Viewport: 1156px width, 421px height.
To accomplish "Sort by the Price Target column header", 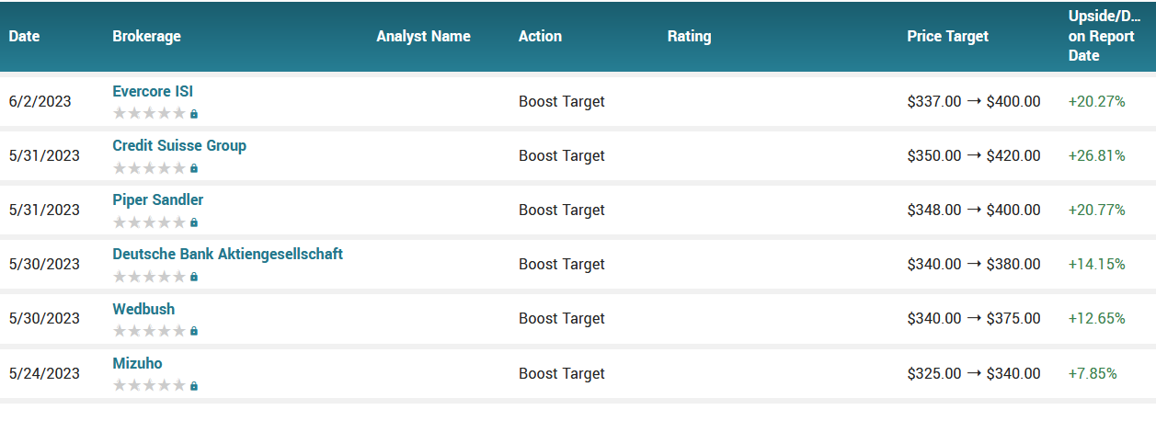I will click(947, 37).
